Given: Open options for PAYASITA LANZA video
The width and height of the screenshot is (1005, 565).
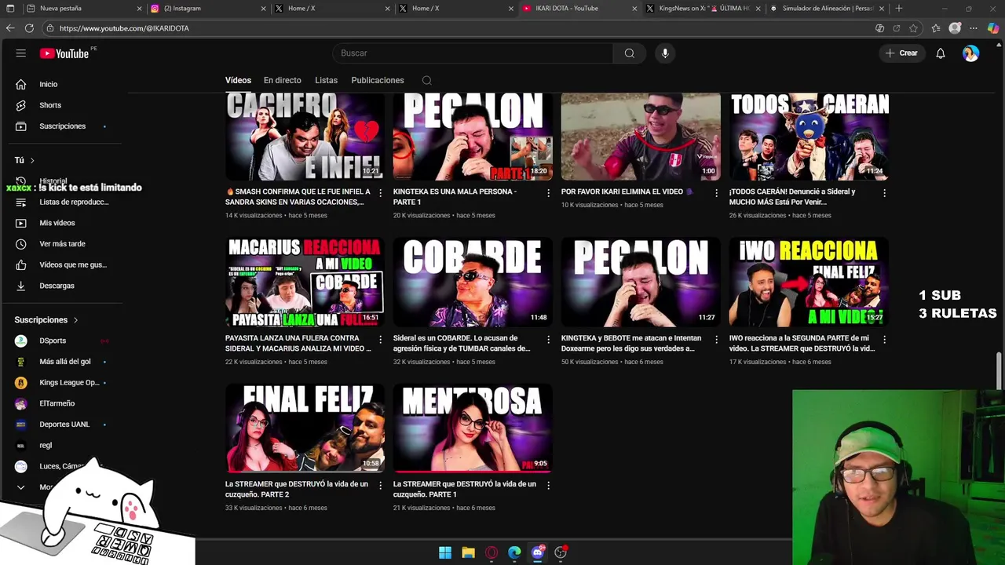Looking at the screenshot, I should pyautogui.click(x=381, y=339).
